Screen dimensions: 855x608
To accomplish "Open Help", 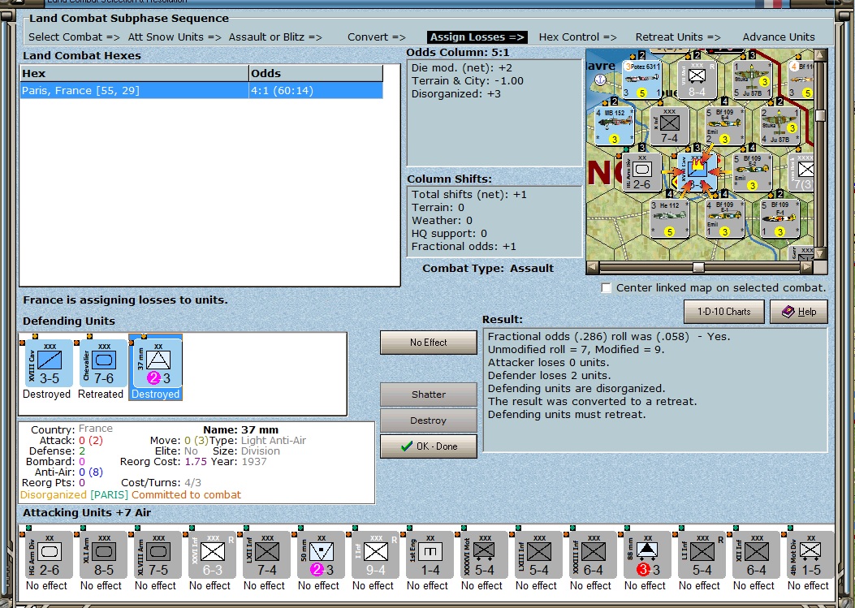I will [799, 312].
